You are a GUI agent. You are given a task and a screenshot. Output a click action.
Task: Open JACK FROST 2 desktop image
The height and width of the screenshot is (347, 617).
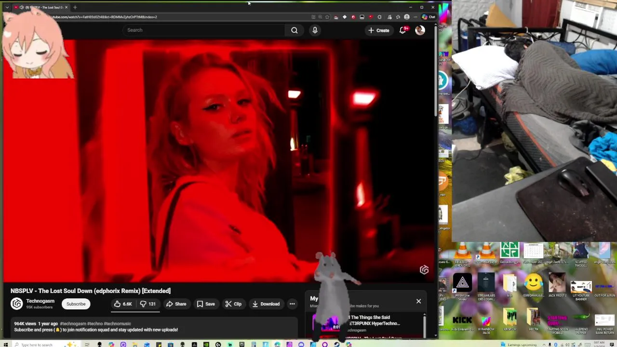557,285
